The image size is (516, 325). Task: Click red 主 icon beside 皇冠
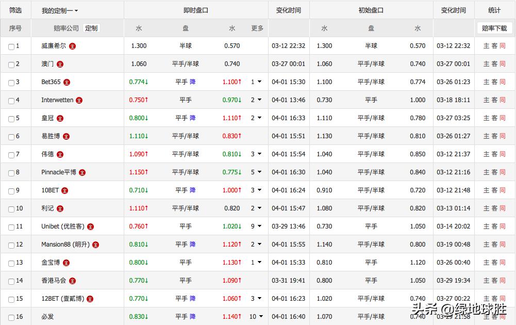(60, 119)
